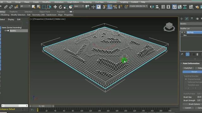Toggle Scene Explorer icon
This screenshot has height=113, width=202.
point(163,7)
